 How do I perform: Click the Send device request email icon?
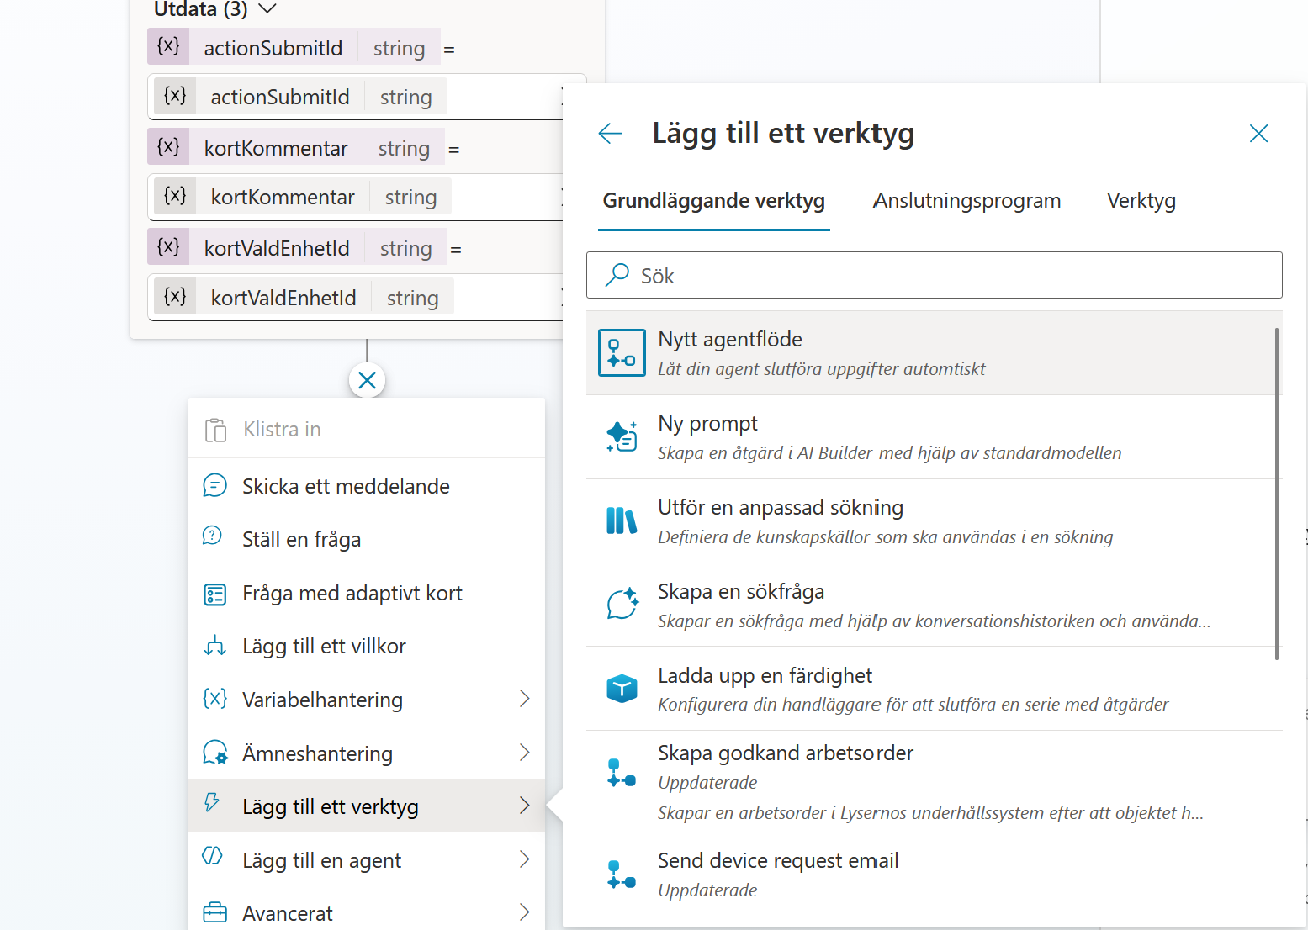622,875
